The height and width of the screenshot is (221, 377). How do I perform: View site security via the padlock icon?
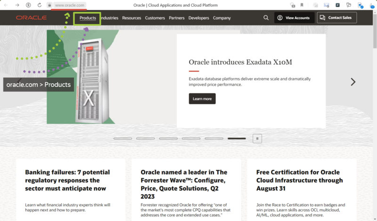[x=49, y=5]
